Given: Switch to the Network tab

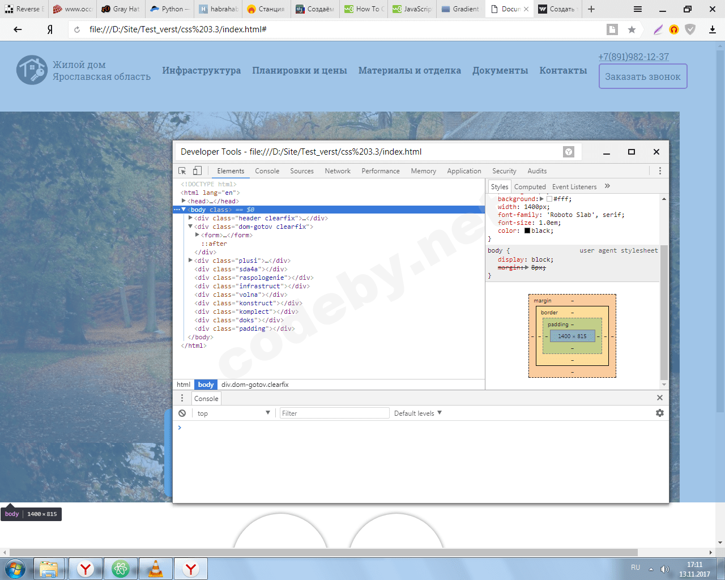Looking at the screenshot, I should 338,170.
